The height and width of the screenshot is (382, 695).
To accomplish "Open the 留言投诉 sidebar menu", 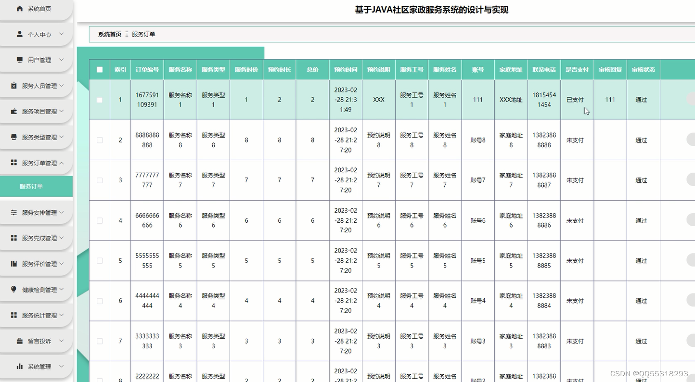I will [36, 341].
